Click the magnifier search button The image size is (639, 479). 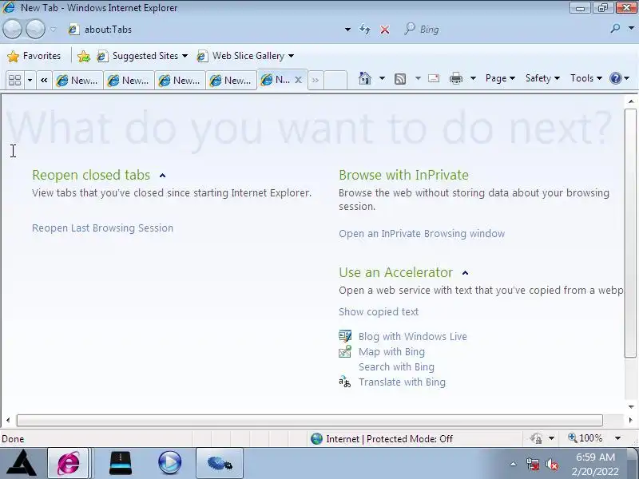pos(615,28)
